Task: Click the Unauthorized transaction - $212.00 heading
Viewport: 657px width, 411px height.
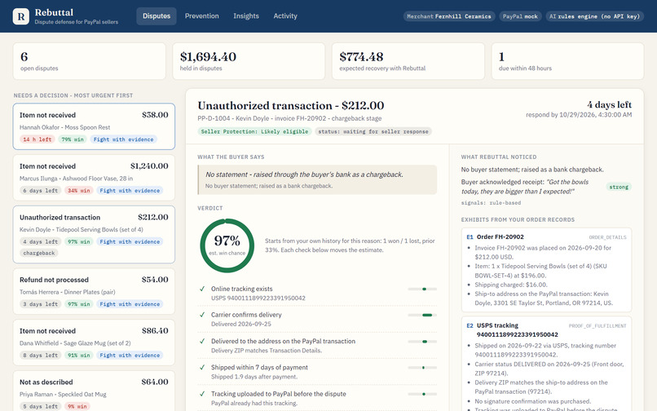Action: [x=291, y=105]
